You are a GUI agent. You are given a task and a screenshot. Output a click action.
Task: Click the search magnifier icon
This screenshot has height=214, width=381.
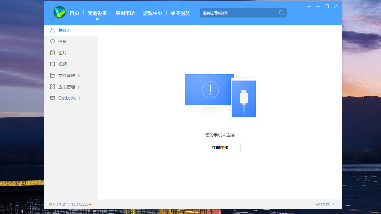281,12
